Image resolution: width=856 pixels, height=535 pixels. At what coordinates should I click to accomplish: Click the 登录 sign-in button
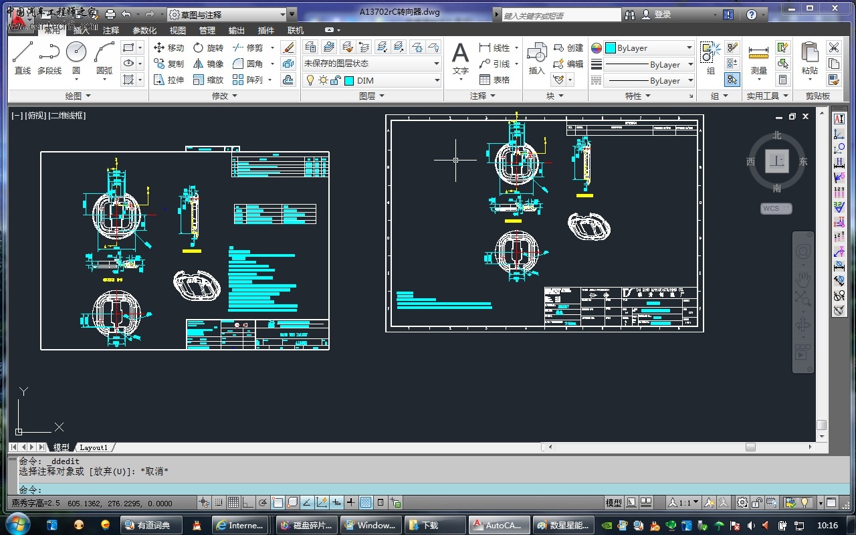click(x=657, y=14)
